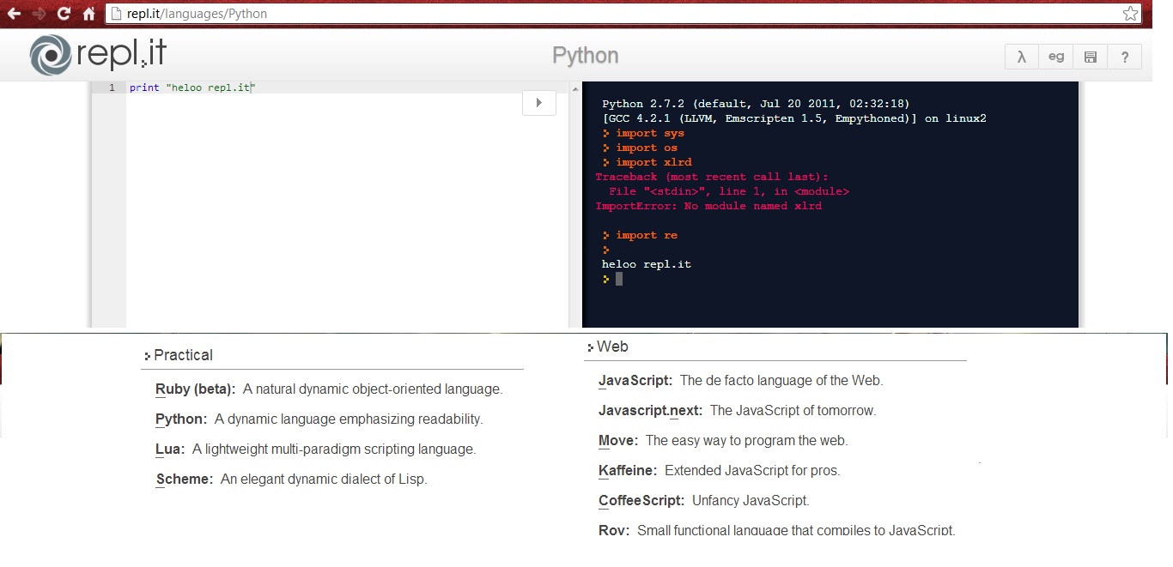Select CoffeeScript language
The width and height of the screenshot is (1173, 567).
click(x=641, y=501)
